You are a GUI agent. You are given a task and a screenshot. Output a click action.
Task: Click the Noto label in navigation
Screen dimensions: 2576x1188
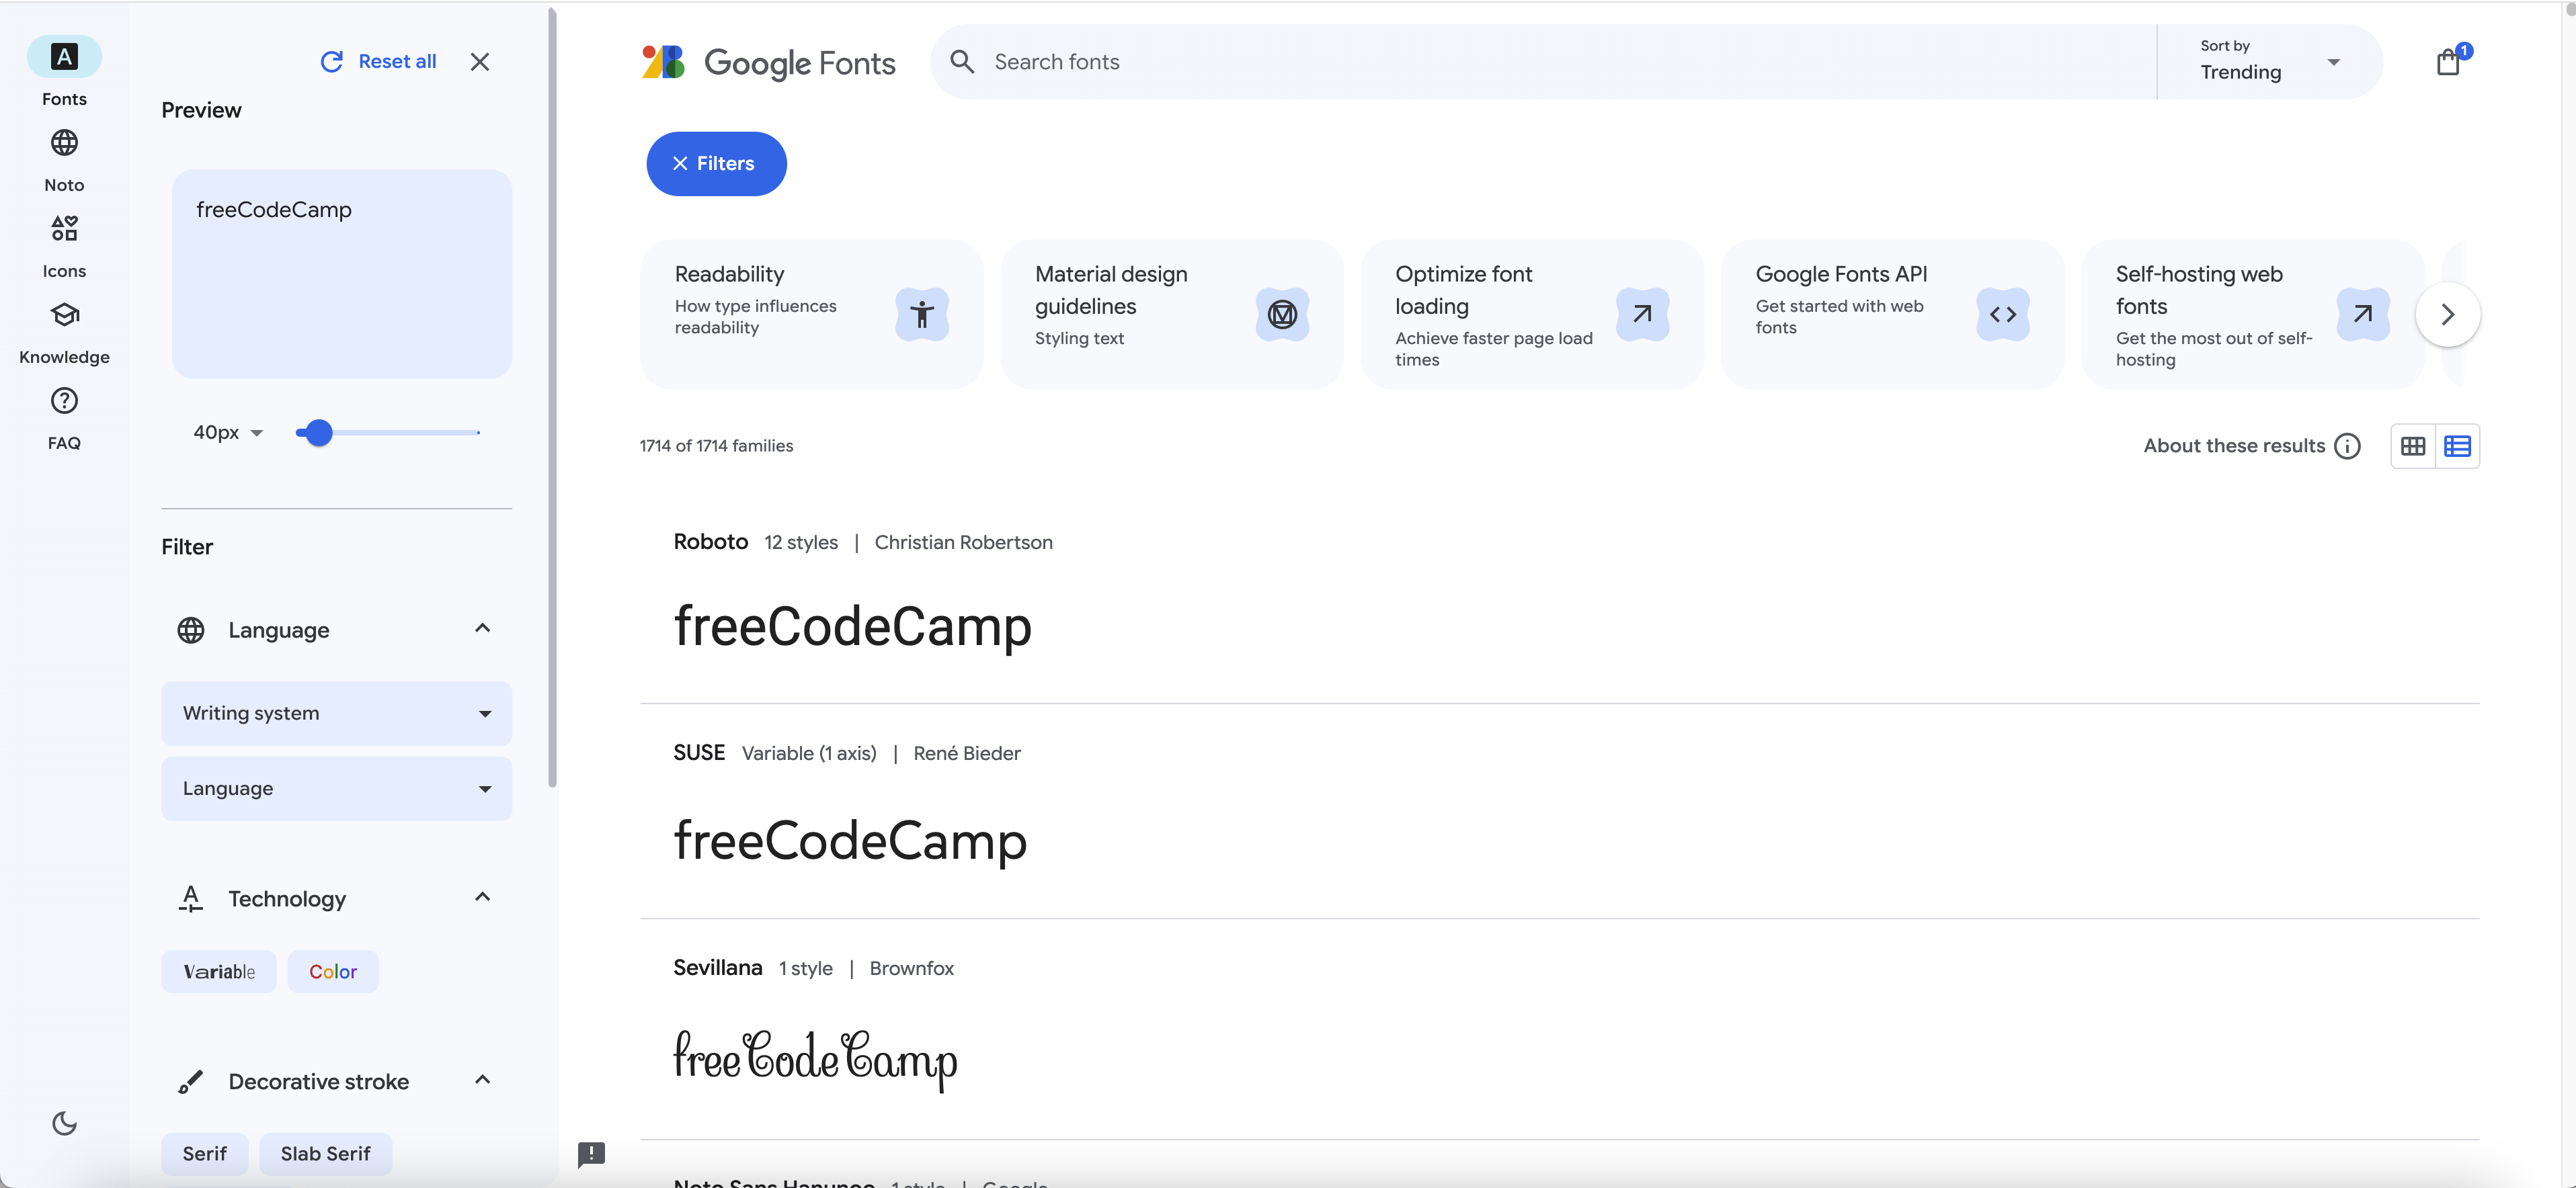(64, 185)
